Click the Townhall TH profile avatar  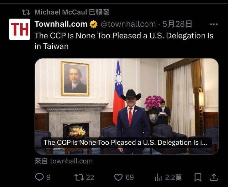click(x=20, y=29)
